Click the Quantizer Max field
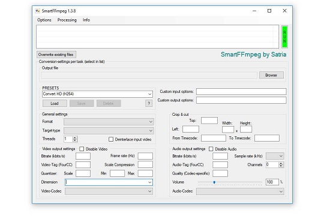 pos(145,173)
